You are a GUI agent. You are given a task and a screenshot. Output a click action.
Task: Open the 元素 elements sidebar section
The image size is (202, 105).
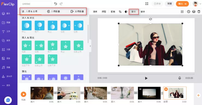point(6,49)
